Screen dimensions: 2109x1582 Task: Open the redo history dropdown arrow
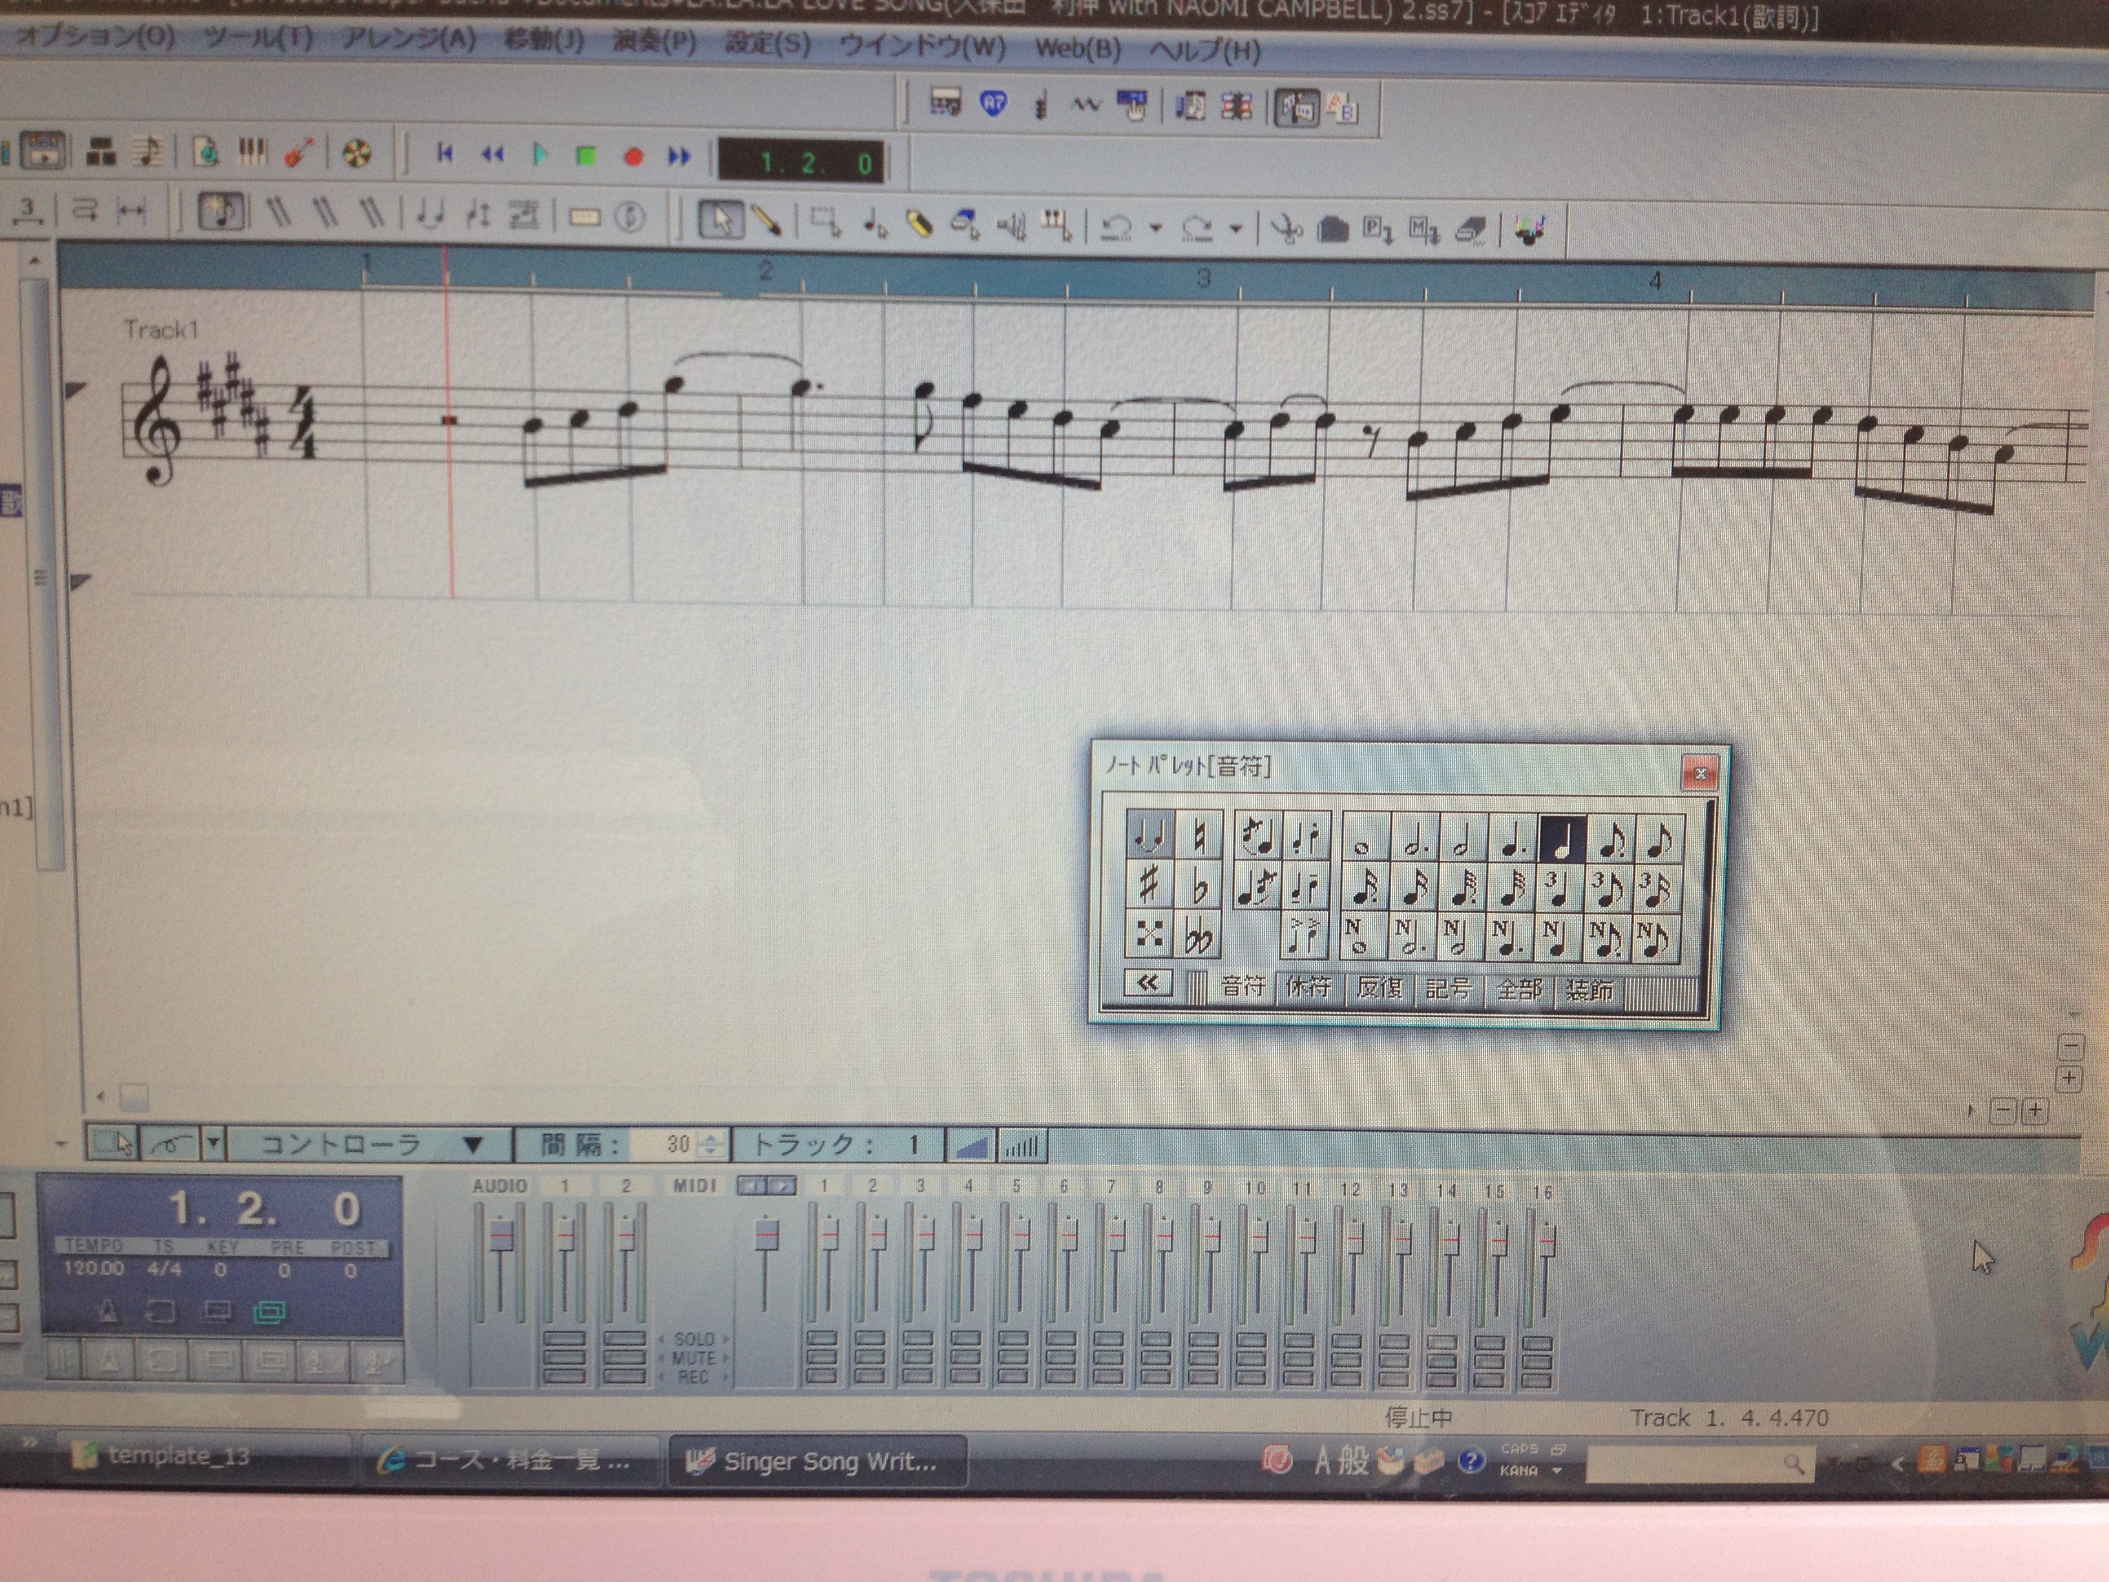pyautogui.click(x=1235, y=230)
